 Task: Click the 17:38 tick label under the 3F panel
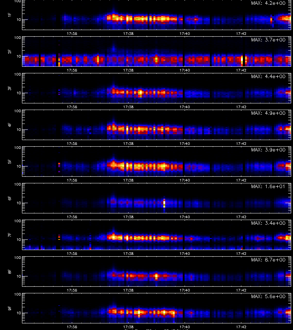128,107
